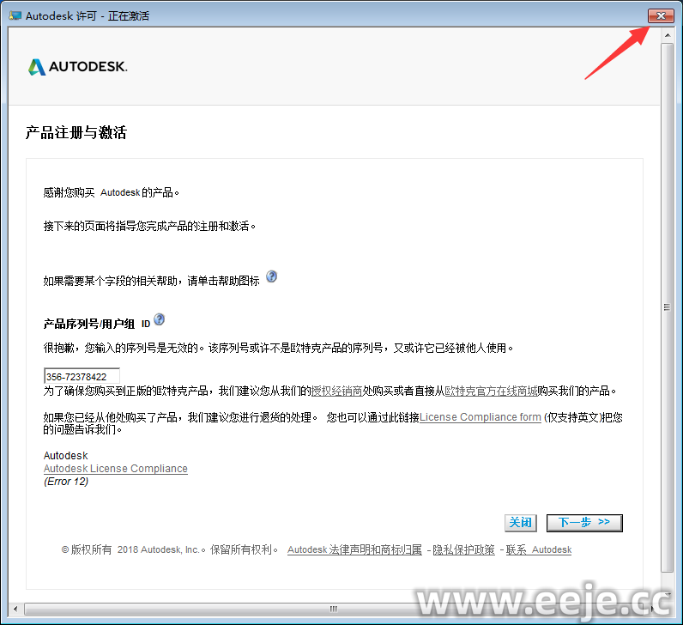Click the Autodesk logo in the header

click(77, 67)
